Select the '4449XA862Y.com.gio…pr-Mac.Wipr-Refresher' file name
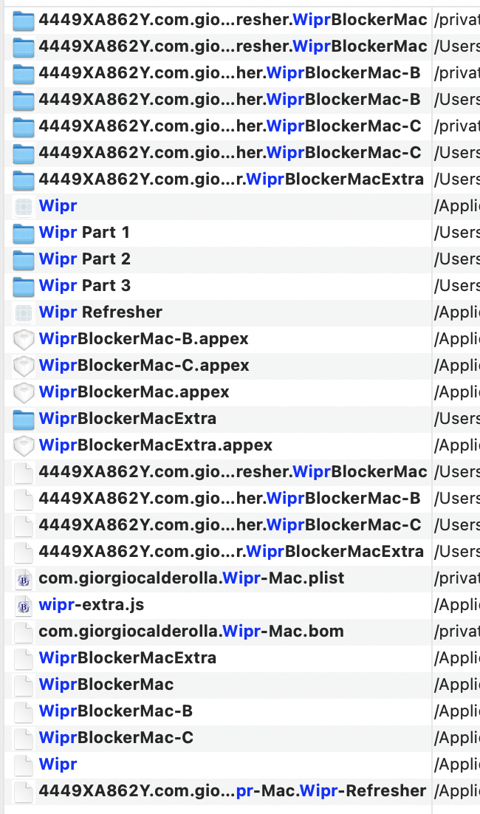 tap(233, 790)
